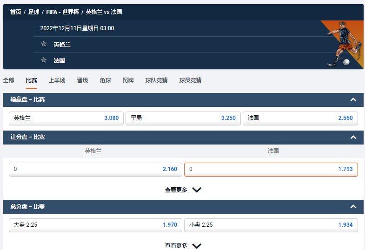Switch to the 全部 tab

coord(9,80)
